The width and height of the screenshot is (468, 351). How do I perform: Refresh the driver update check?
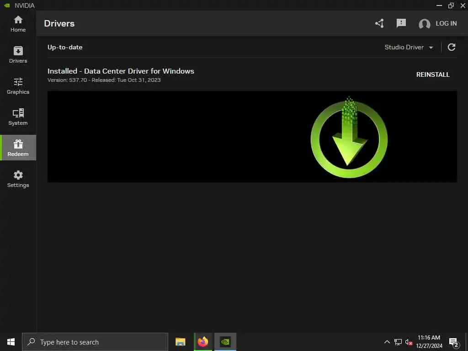[451, 47]
